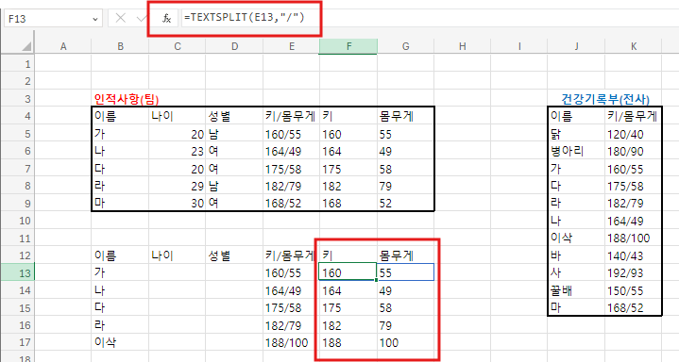Click cell E13 containing 160/55
The width and height of the screenshot is (679, 362).
point(292,272)
